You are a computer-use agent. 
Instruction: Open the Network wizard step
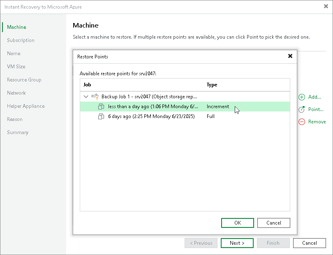tap(16, 93)
